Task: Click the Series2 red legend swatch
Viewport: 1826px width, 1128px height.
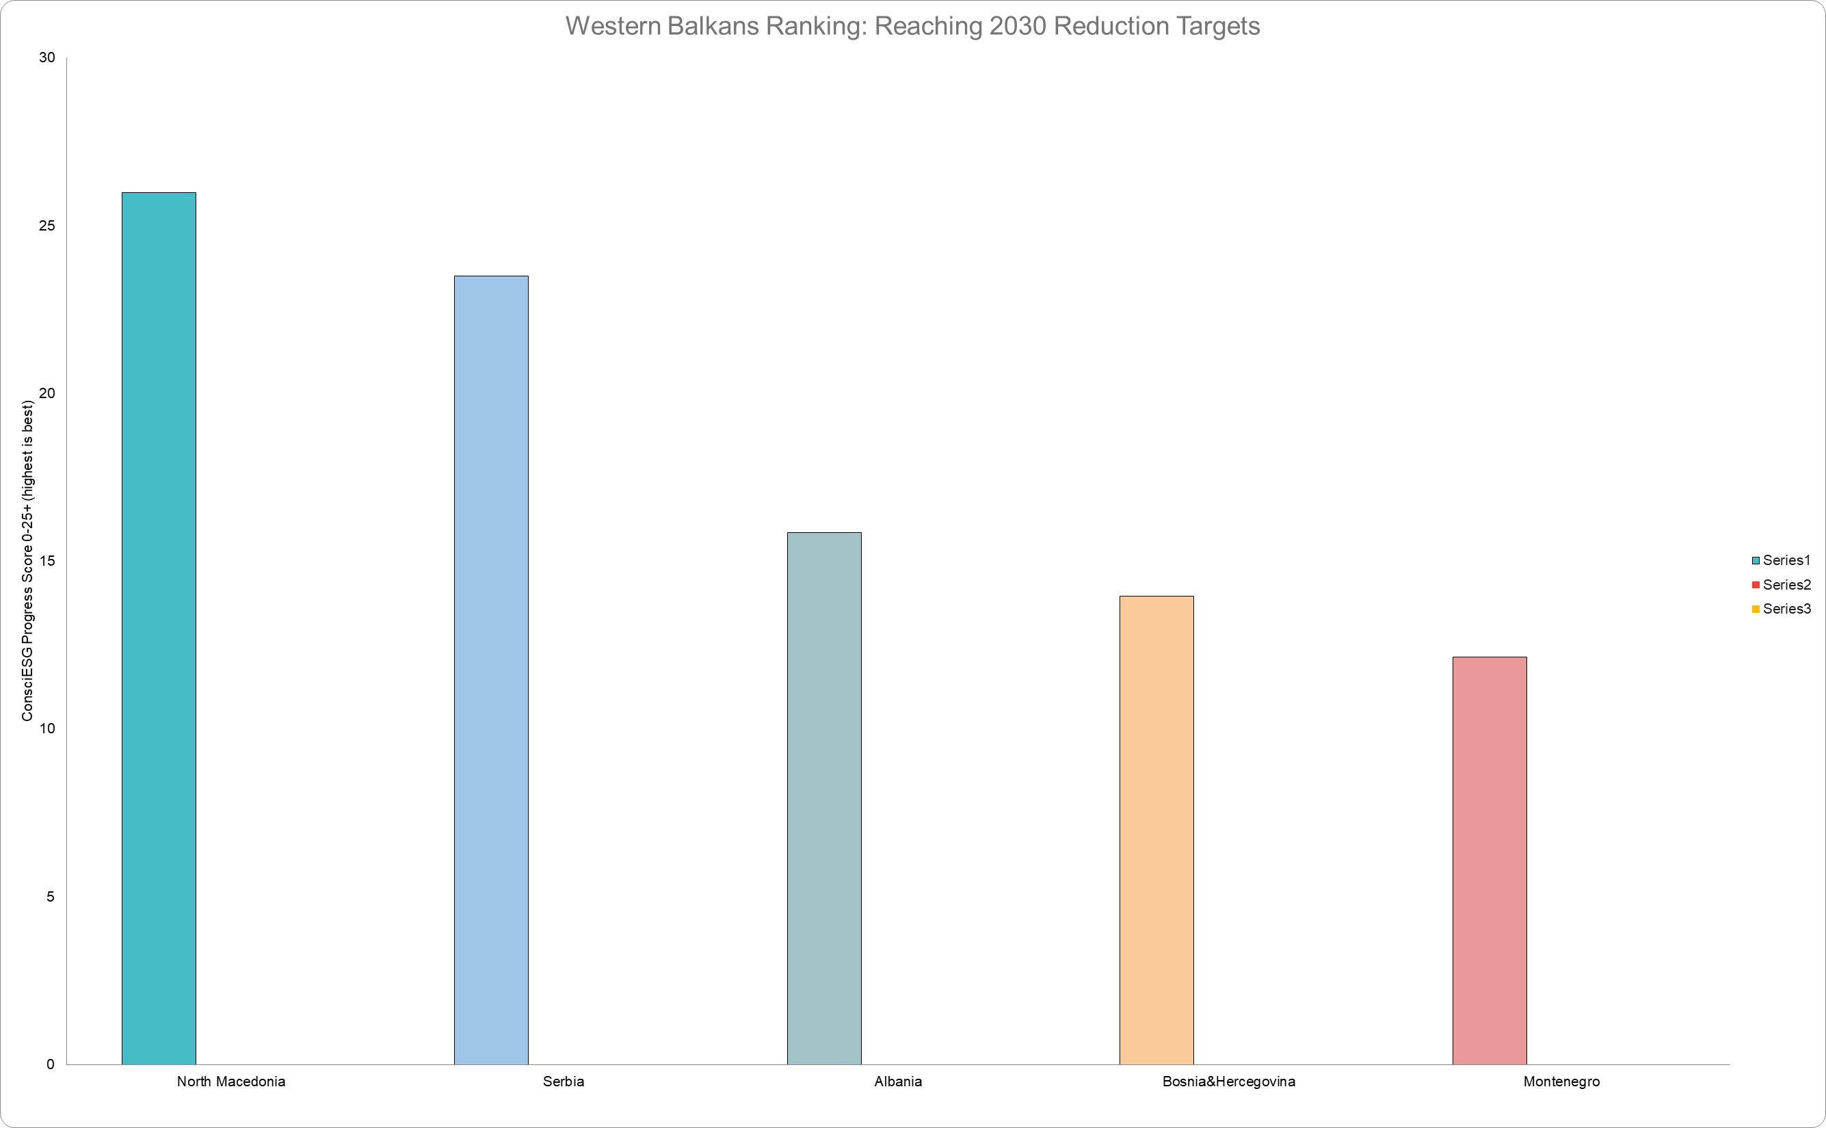Action: click(x=1756, y=585)
